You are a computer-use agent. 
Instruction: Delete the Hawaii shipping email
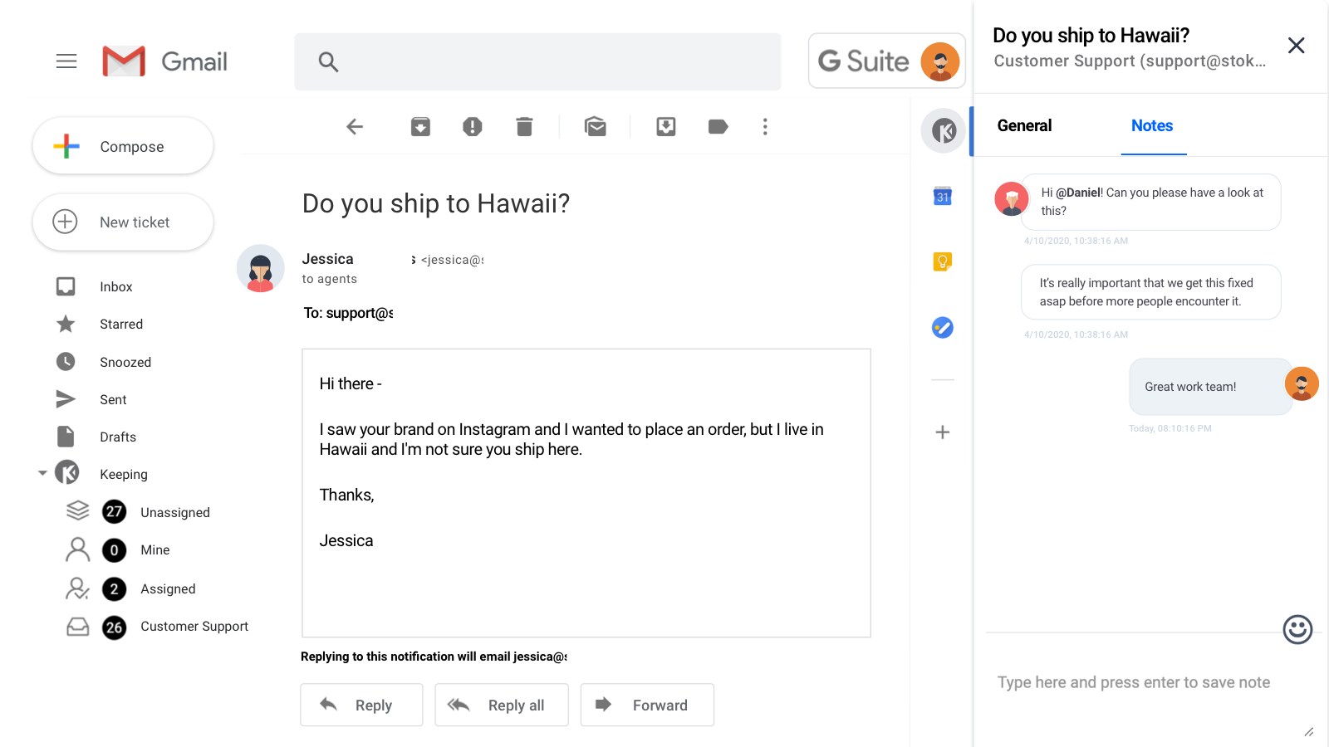pyautogui.click(x=524, y=126)
